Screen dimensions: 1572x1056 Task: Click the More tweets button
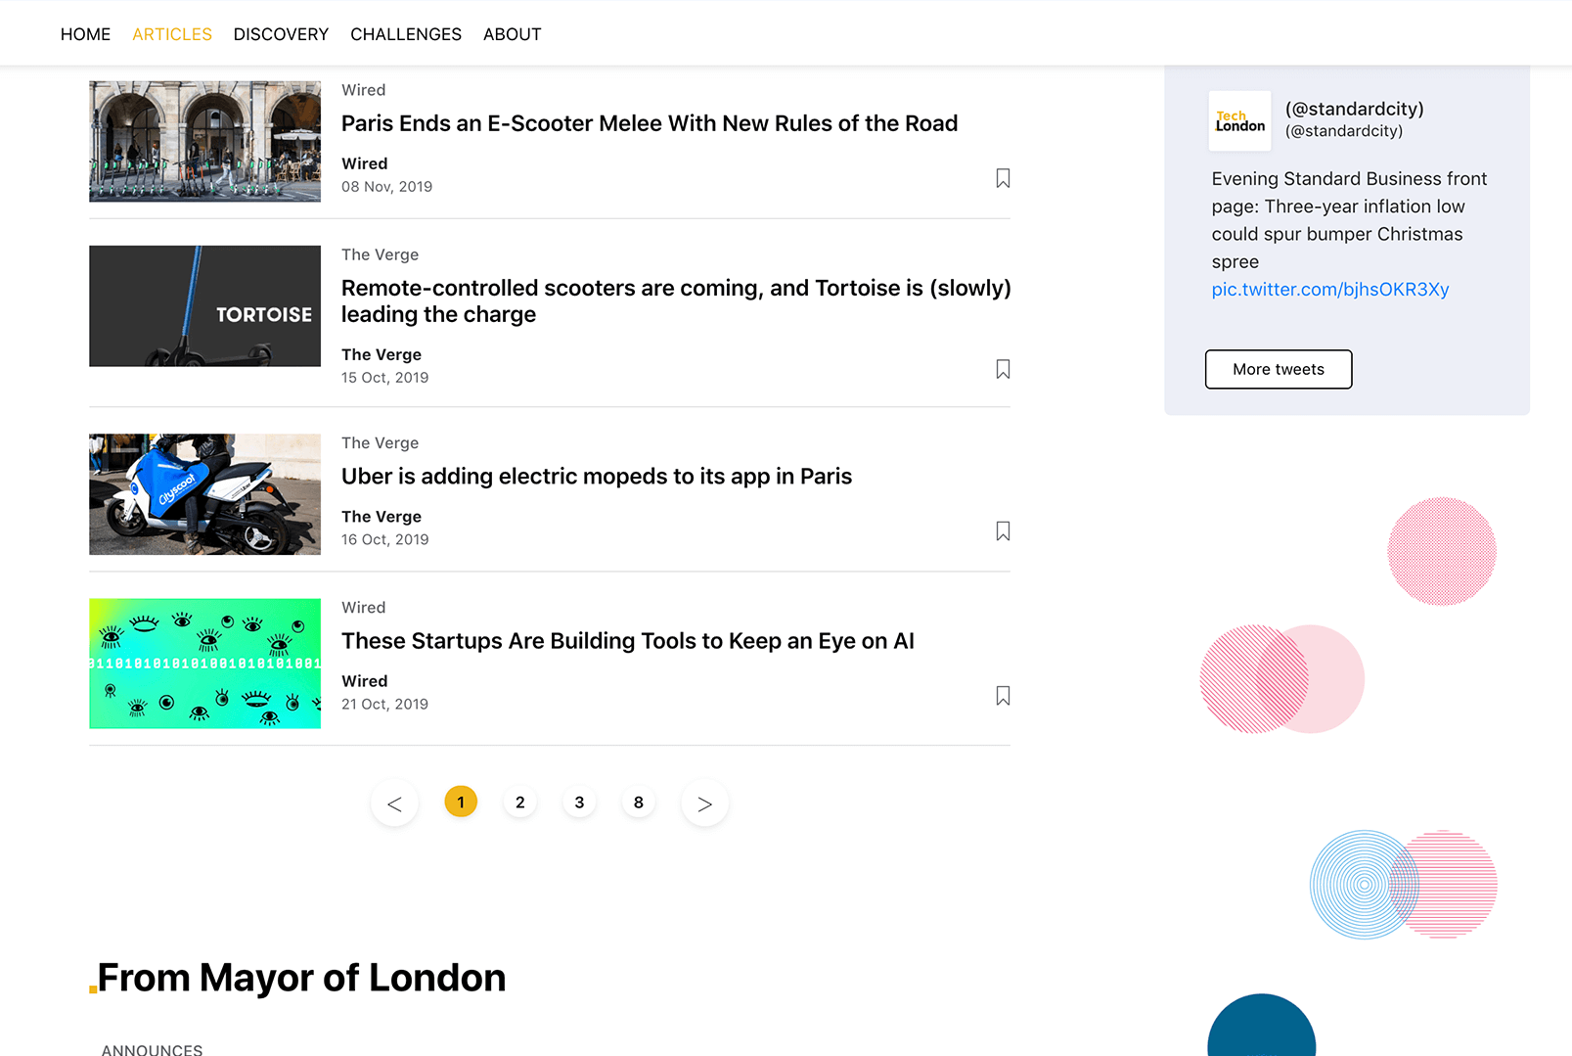[x=1279, y=369]
